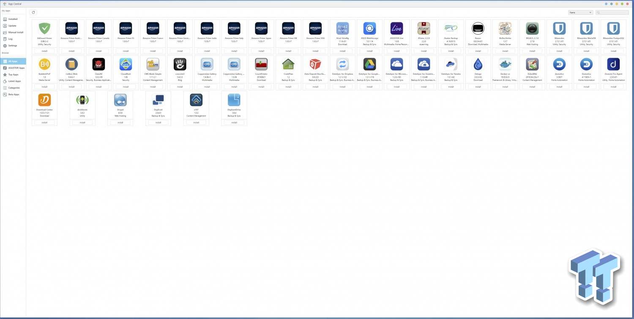Click the blue window control dot
This screenshot has width=634, height=319.
point(607,4)
